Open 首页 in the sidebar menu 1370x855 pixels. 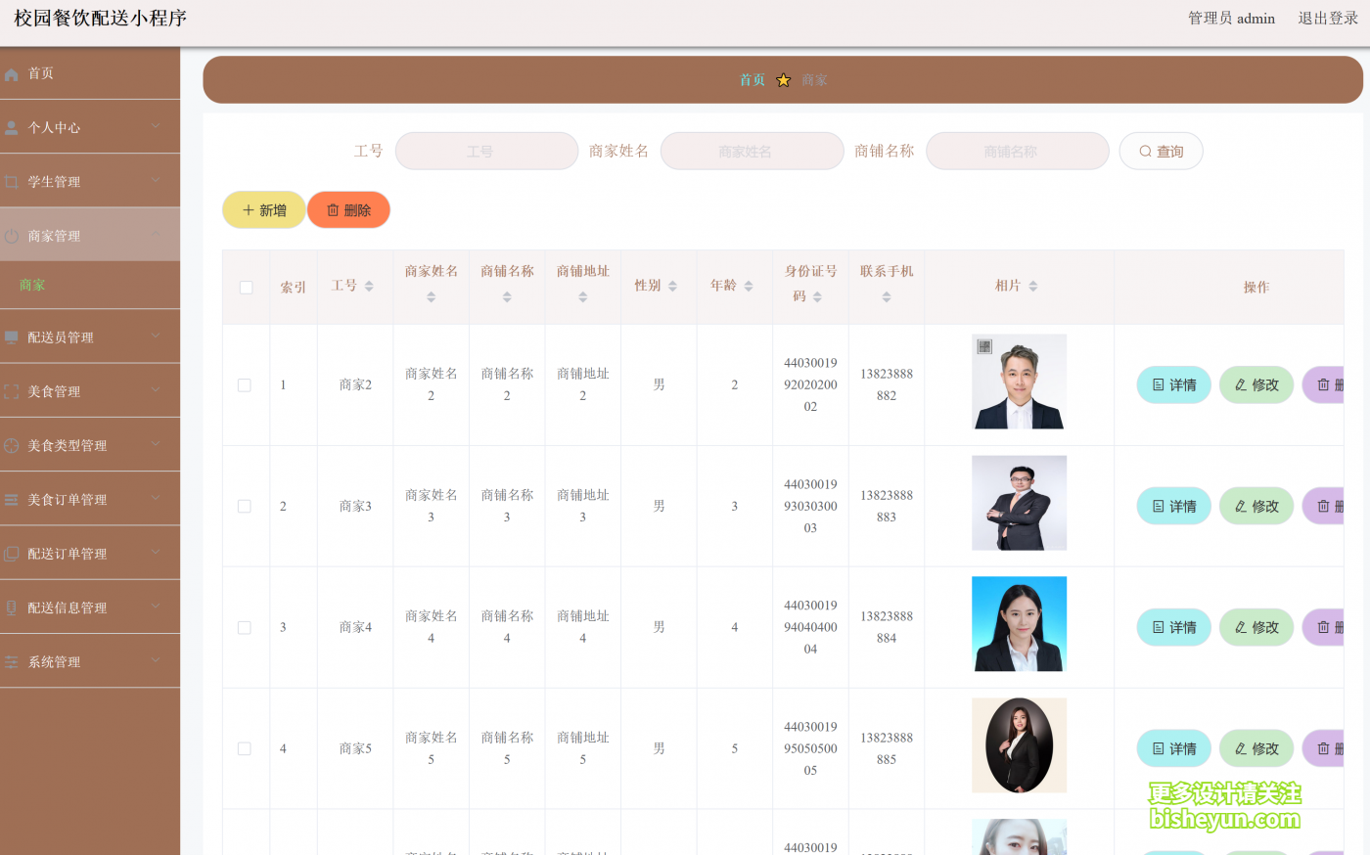(x=90, y=73)
